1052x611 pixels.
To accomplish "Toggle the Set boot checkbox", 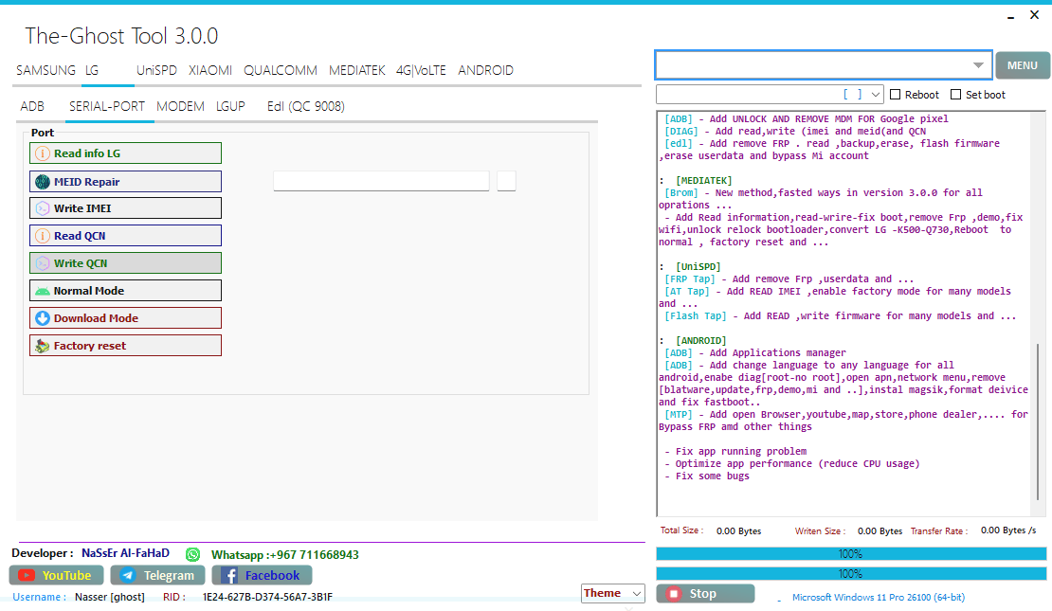I will click(x=956, y=95).
